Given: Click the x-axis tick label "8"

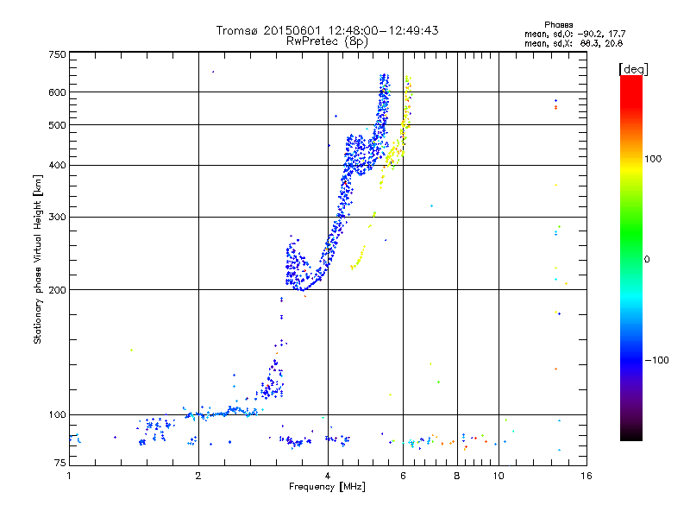Looking at the screenshot, I should (x=457, y=476).
